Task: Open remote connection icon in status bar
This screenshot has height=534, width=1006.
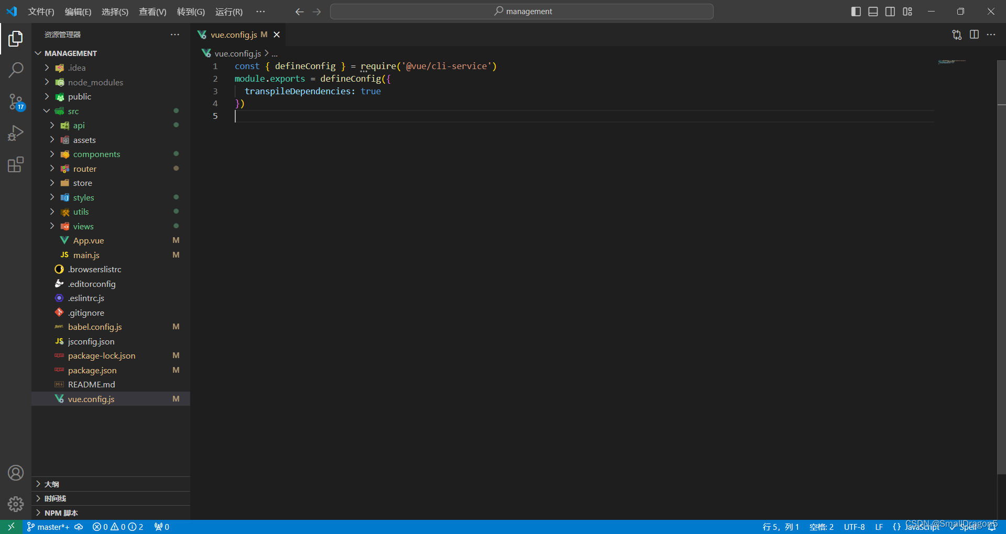Action: click(x=10, y=527)
